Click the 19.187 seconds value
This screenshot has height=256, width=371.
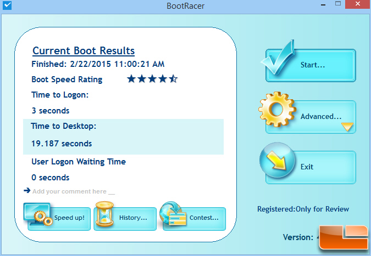click(x=62, y=144)
